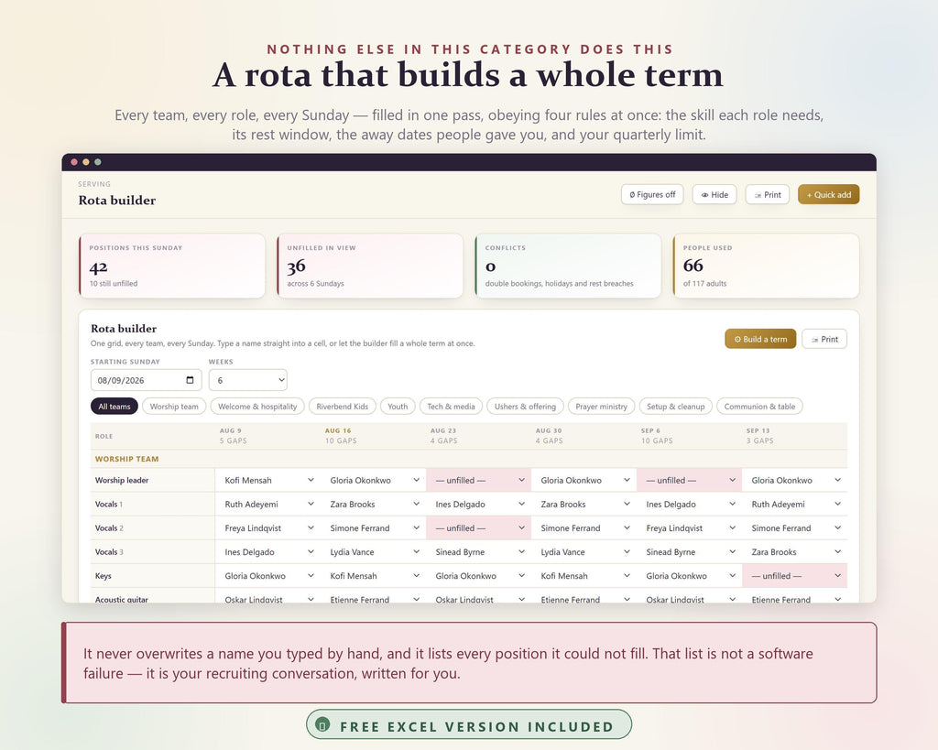Select the Setup & cleanup filter
The height and width of the screenshot is (750, 938).
(x=676, y=407)
